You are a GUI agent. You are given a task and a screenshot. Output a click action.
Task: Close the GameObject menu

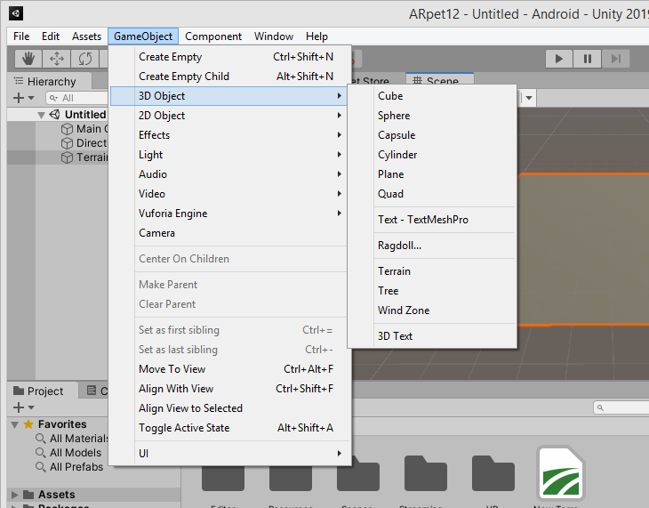coord(143,36)
